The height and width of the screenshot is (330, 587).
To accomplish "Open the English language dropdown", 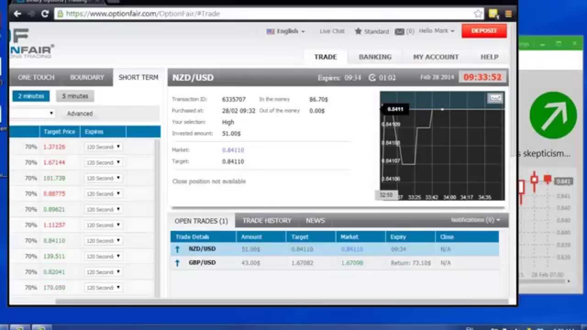I will coord(286,31).
